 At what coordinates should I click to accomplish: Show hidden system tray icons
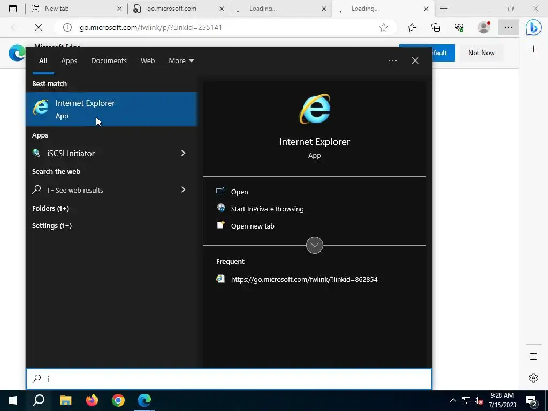tap(453, 400)
